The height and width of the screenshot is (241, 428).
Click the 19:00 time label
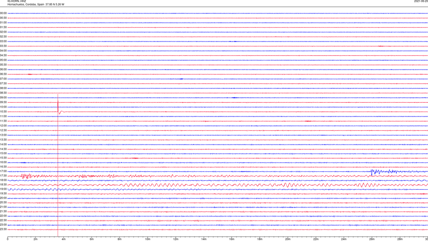[x=3, y=189]
